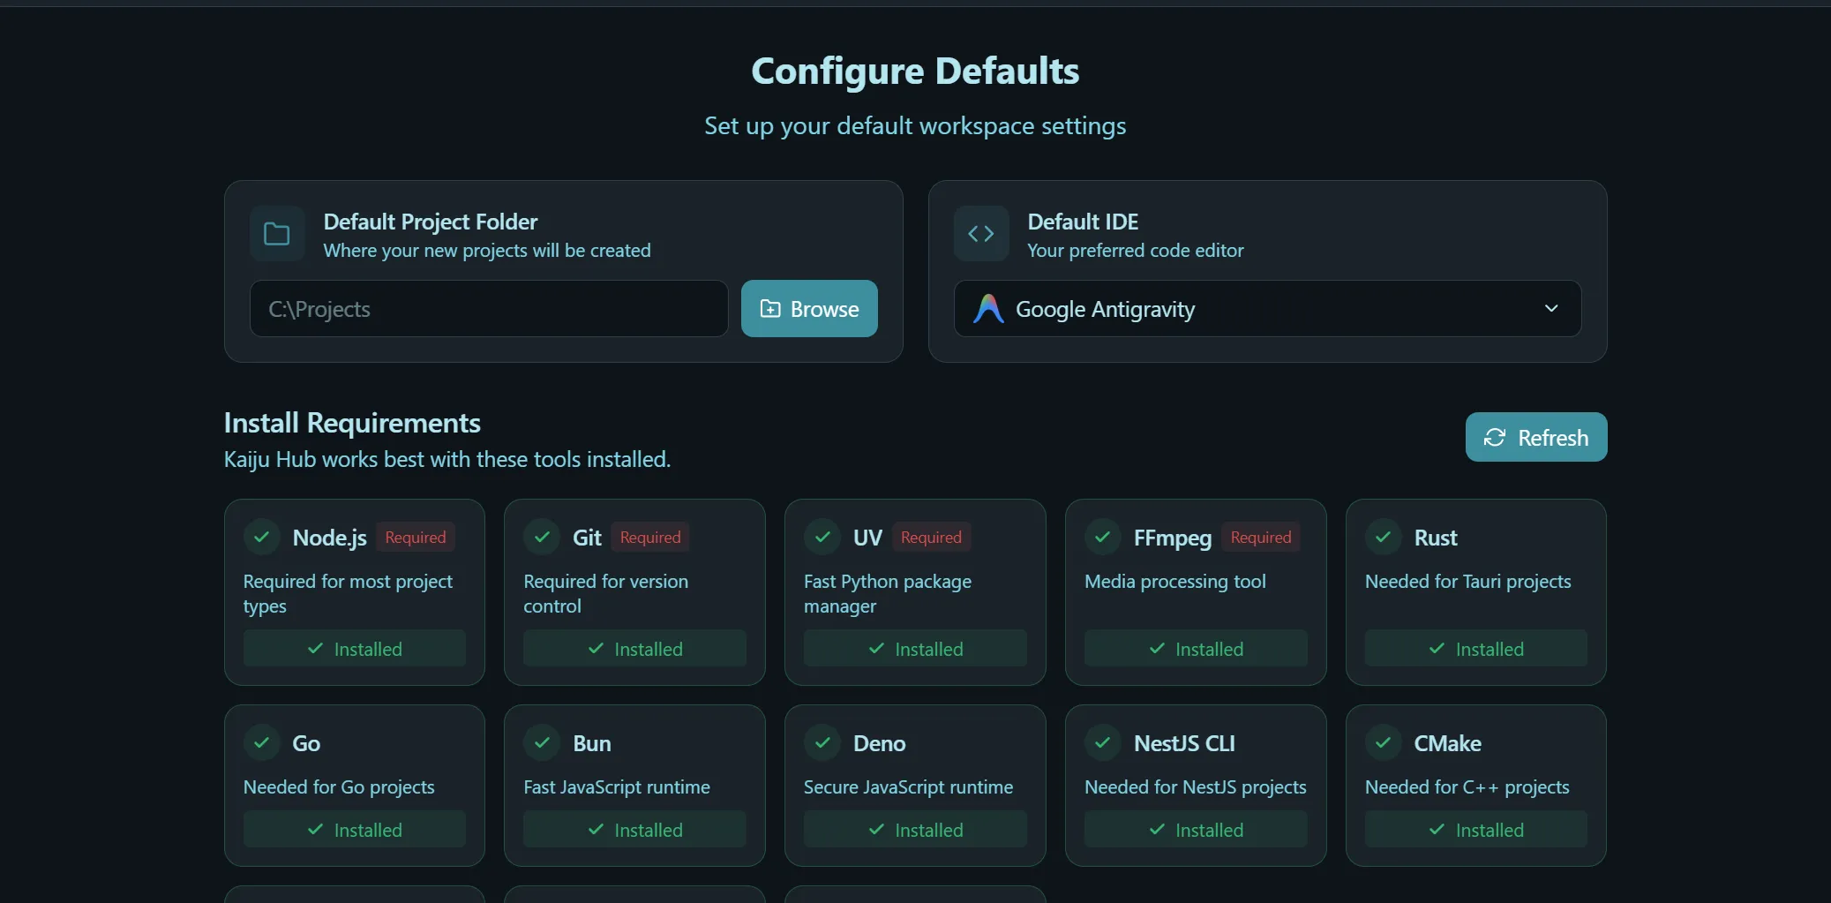1831x903 pixels.
Task: Click 'Required for most project types' description
Action: click(348, 594)
